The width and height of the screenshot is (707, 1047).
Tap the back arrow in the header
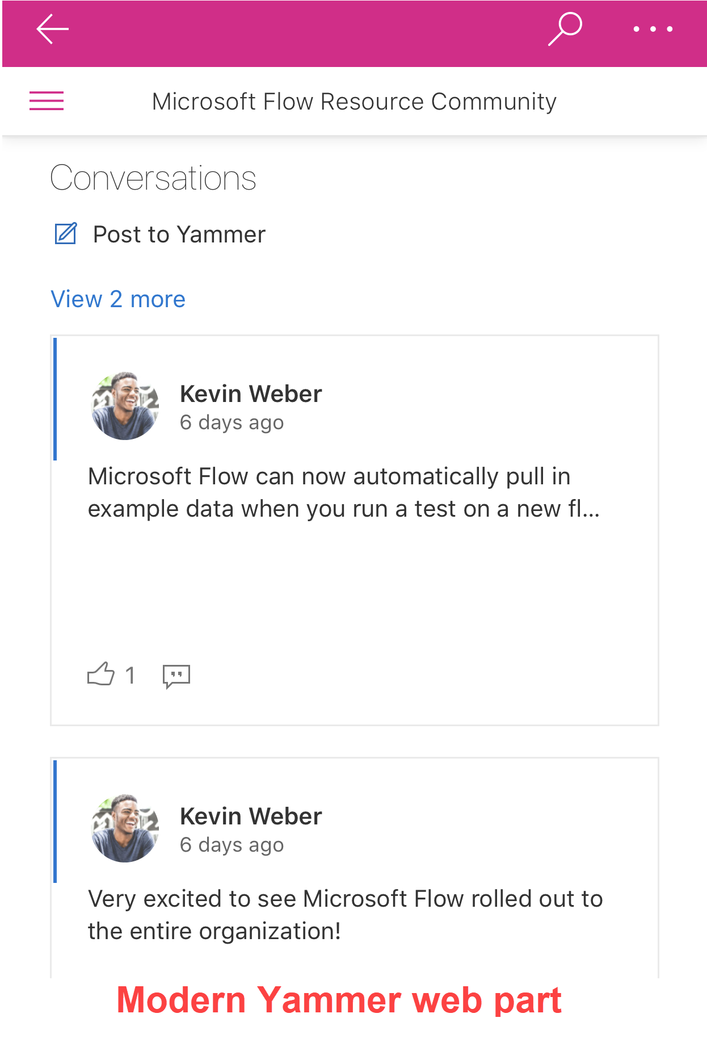[52, 28]
